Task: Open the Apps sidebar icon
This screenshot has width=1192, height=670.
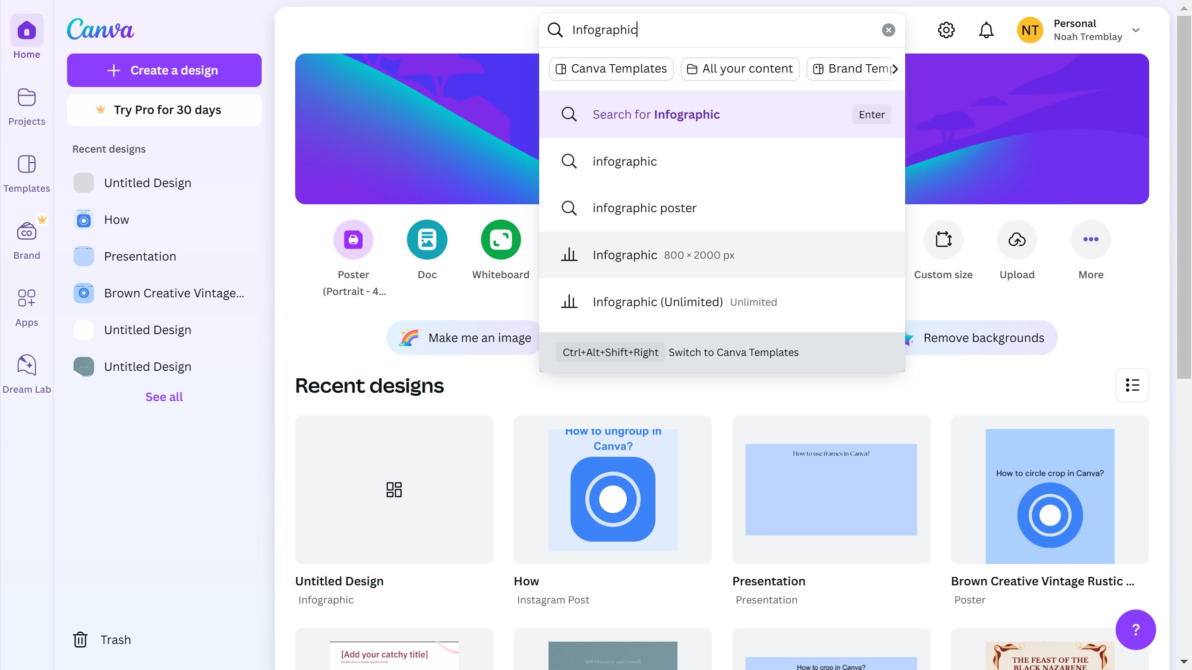Action: 27,307
